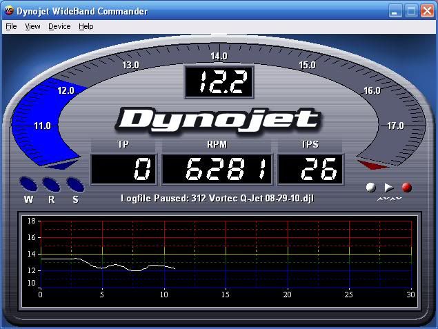Click the red record button
Viewport: 438px width, 329px height.
pyautogui.click(x=407, y=188)
